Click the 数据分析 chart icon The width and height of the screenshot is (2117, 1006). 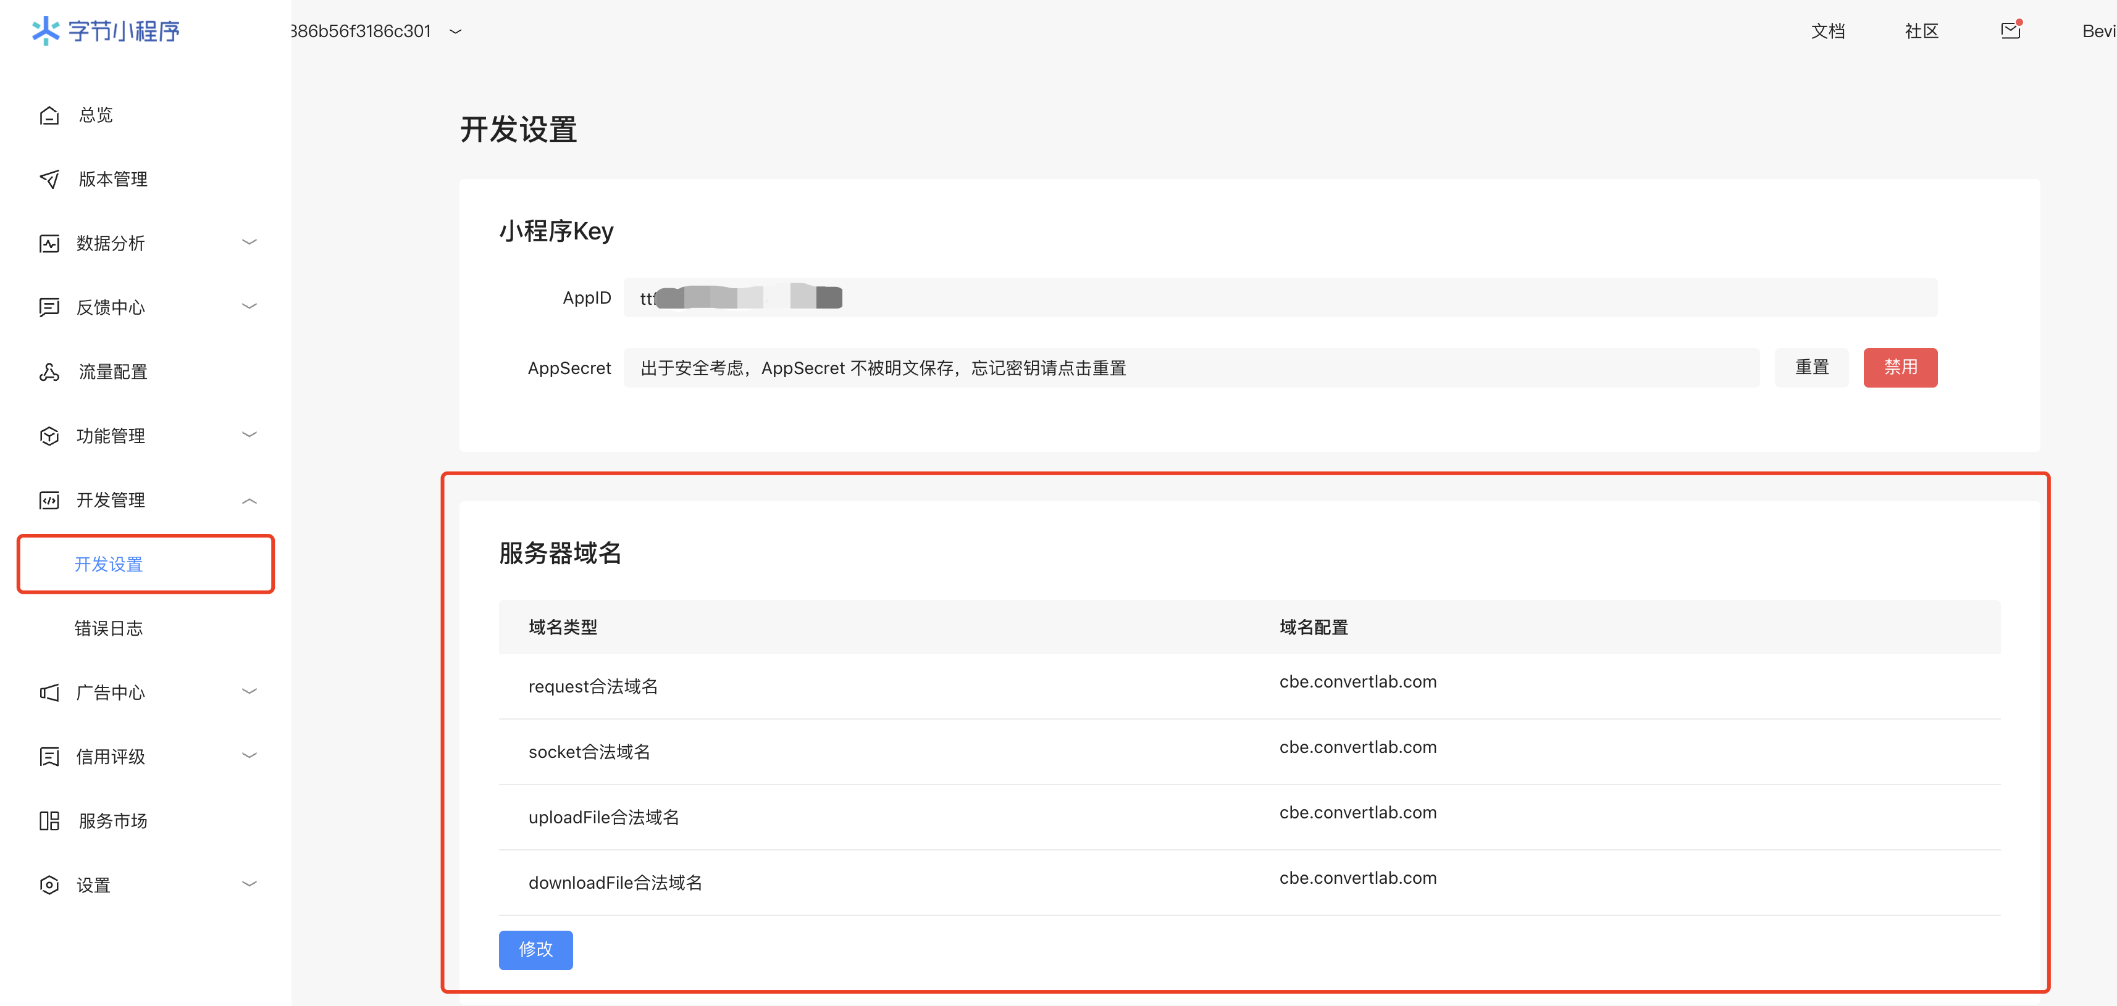49,243
